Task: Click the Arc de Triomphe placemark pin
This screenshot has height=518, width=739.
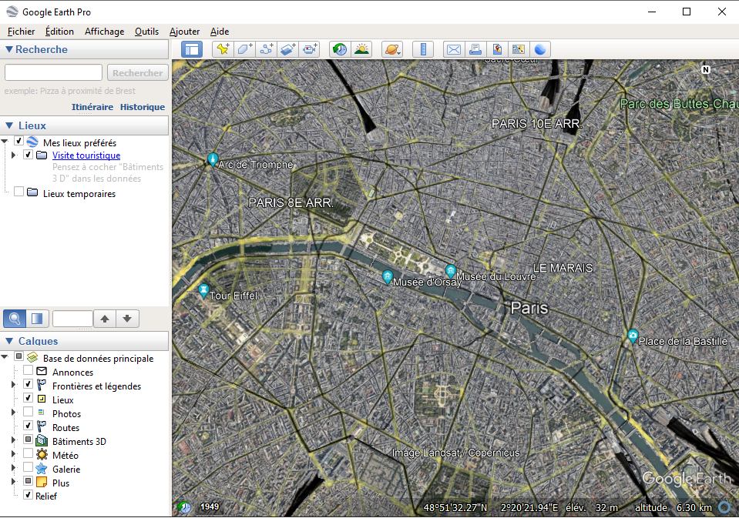Action: pos(213,159)
